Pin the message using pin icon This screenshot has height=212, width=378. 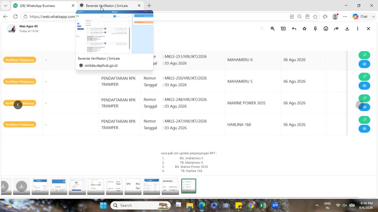[315, 28]
